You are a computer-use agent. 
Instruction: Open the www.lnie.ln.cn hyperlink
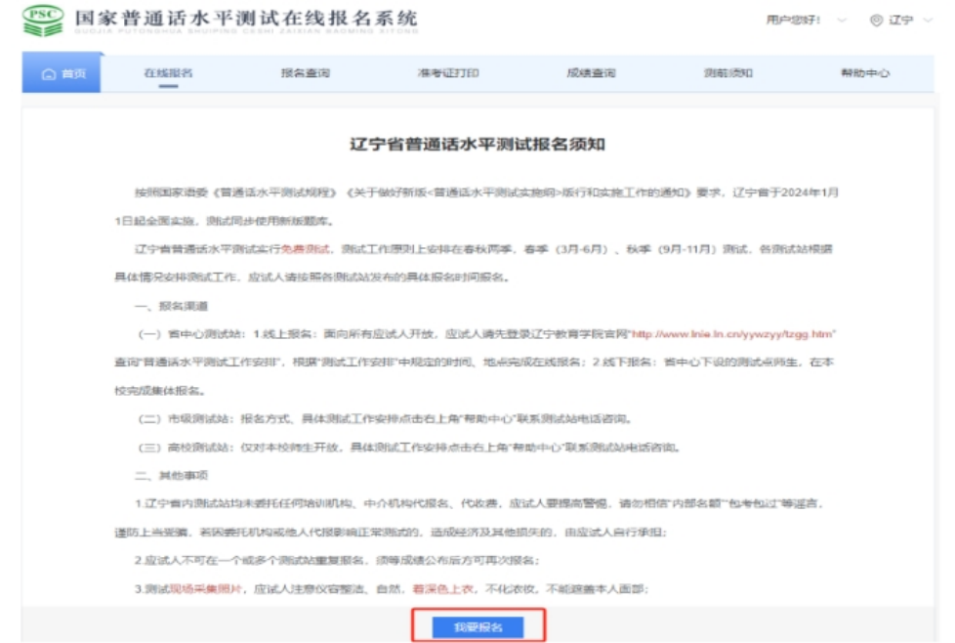[733, 334]
